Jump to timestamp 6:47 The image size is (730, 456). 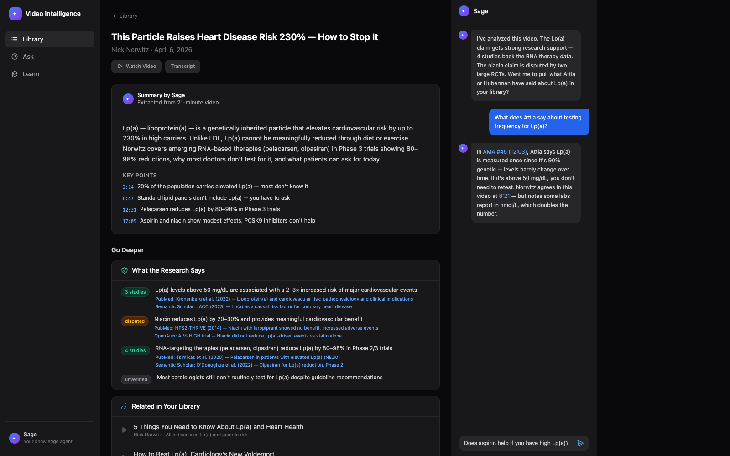tap(128, 198)
